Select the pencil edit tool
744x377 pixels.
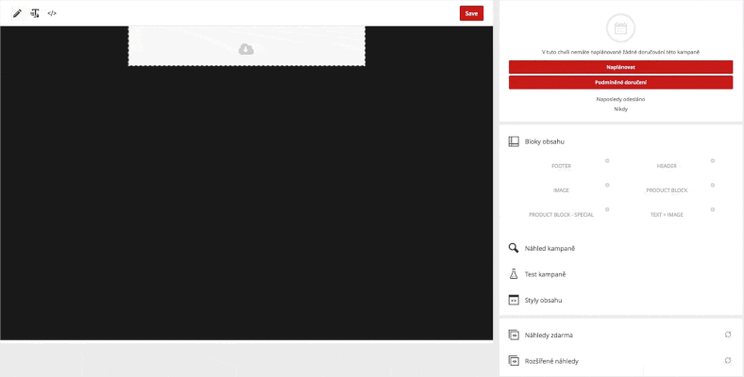(x=17, y=14)
